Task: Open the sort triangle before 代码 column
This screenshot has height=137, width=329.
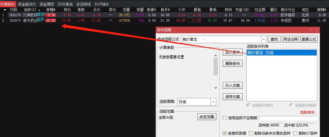Action: point(5,10)
